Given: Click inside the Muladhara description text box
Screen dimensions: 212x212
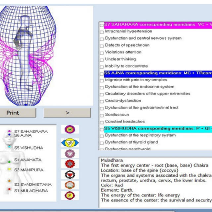Looking at the screenshot, I should pyautogui.click(x=155, y=182).
